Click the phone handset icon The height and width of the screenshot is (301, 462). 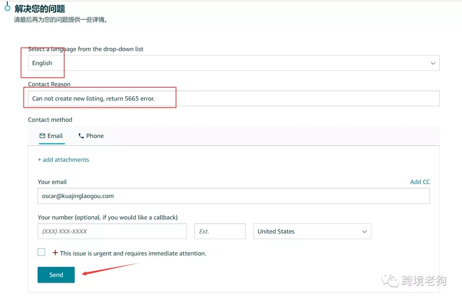pyautogui.click(x=81, y=136)
